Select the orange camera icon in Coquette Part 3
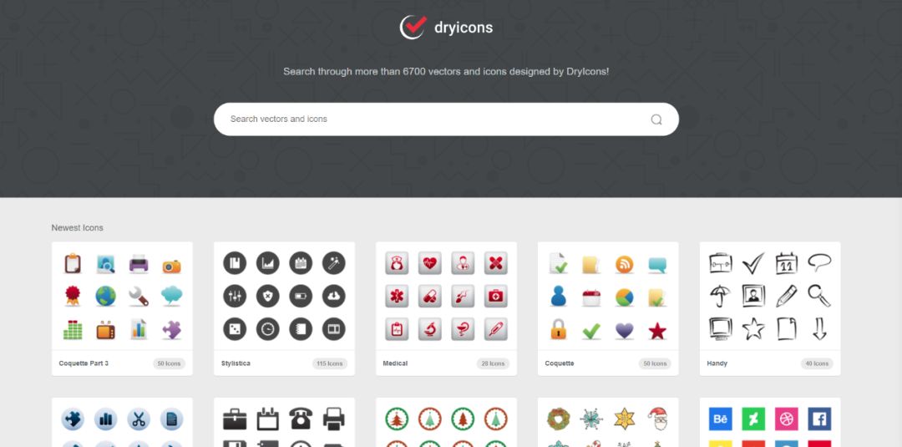 (171, 266)
